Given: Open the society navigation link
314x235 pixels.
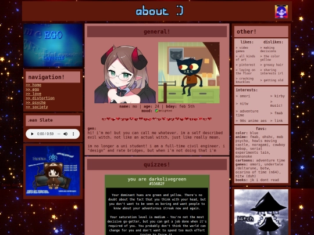Looking at the screenshot, I should (x=37, y=107).
